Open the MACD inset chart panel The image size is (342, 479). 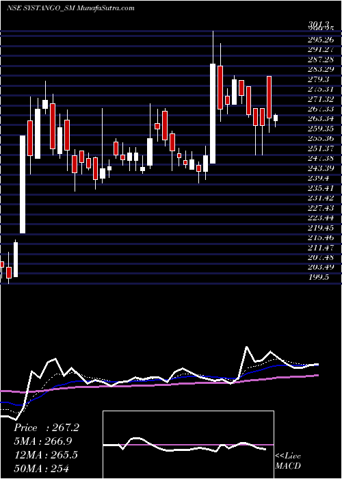point(188,445)
